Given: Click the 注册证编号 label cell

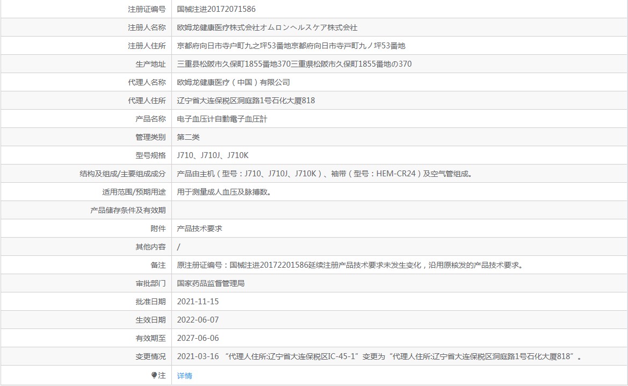Looking at the screenshot, I should (147, 9).
